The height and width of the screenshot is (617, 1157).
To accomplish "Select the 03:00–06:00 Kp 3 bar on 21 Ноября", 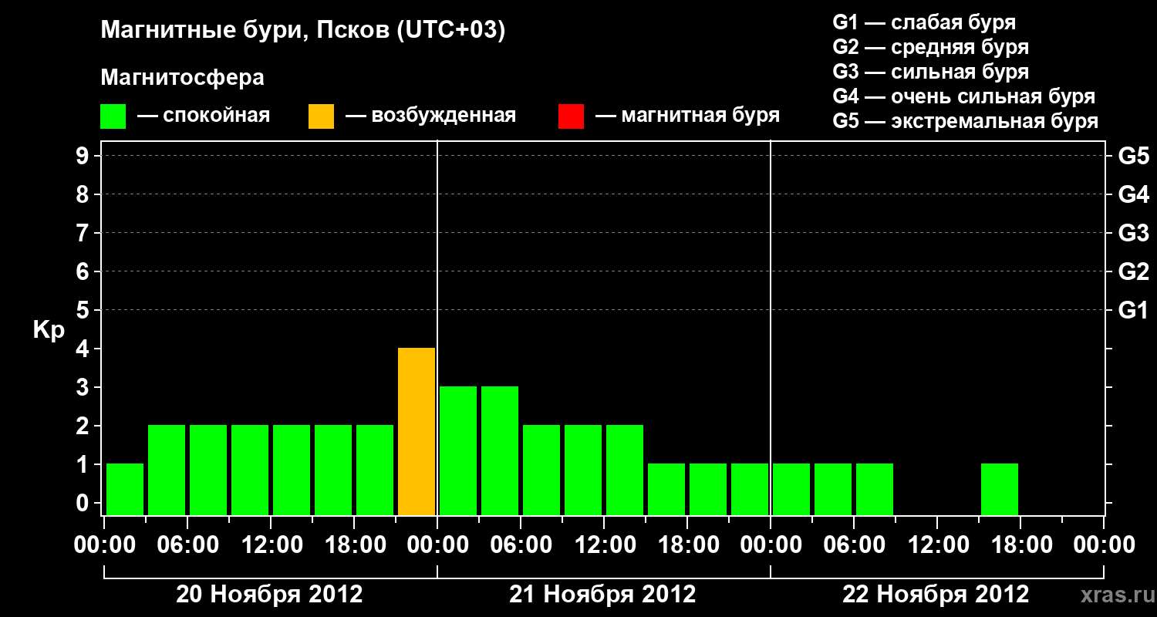I will (x=500, y=450).
